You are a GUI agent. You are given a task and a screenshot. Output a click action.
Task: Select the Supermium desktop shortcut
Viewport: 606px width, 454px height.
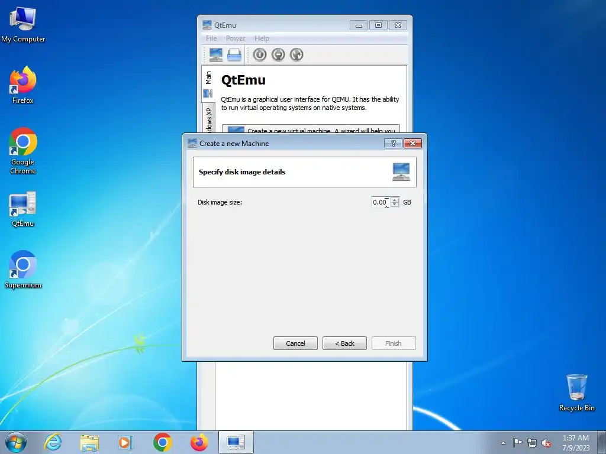pyautogui.click(x=23, y=270)
